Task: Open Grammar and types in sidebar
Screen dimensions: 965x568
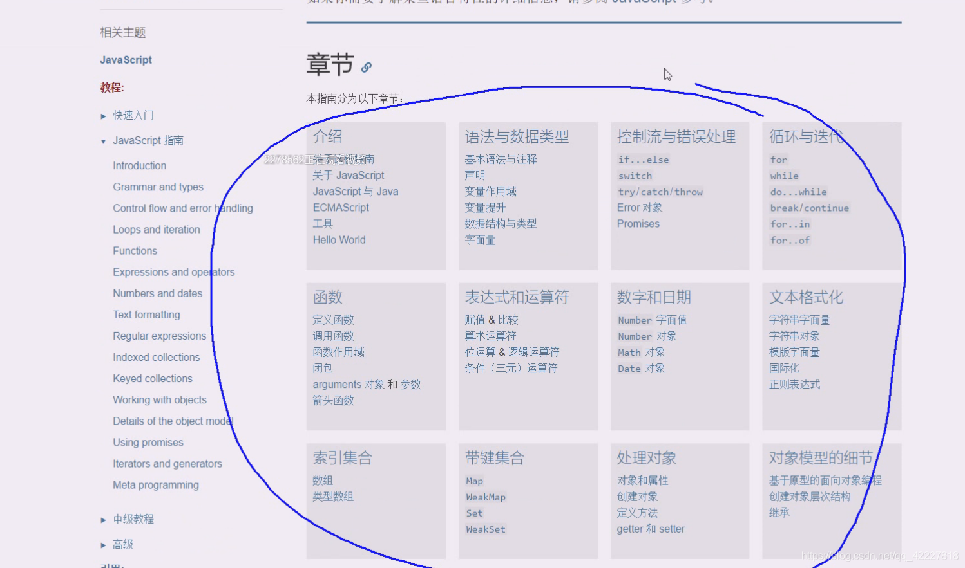Action: coord(158,187)
